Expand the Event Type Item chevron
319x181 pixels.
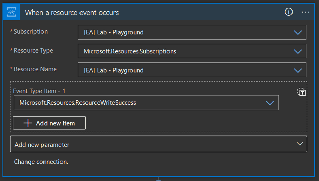(x=270, y=103)
